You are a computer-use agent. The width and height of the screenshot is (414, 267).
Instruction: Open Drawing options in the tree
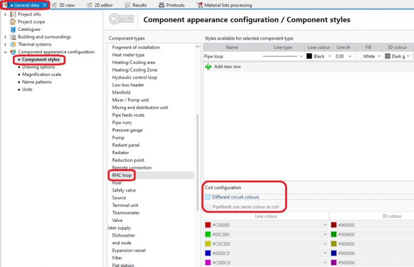click(x=38, y=67)
